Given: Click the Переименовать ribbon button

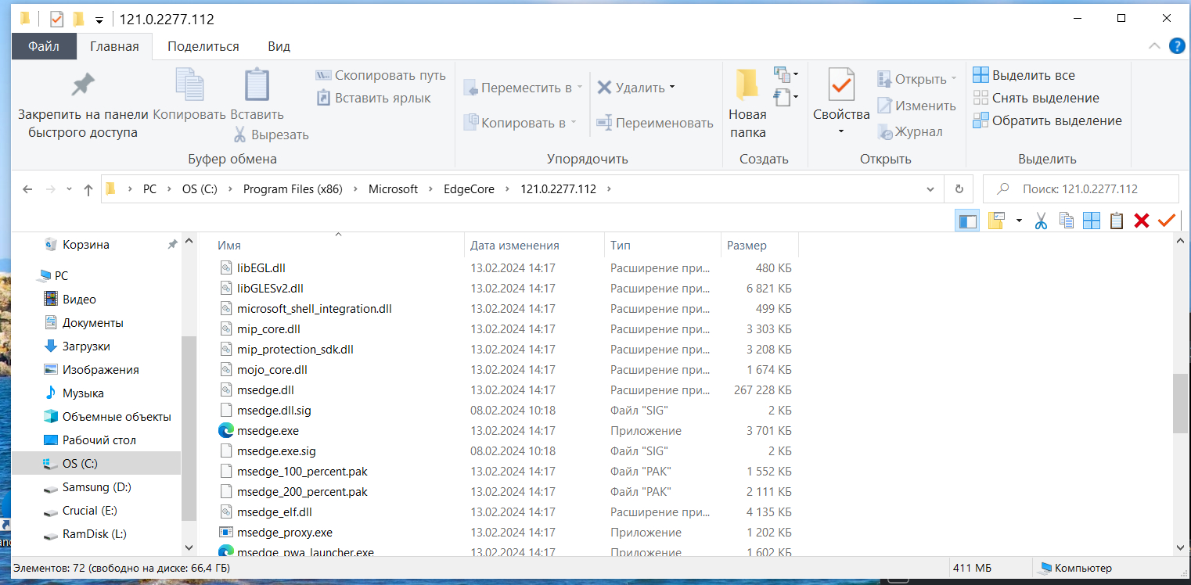Looking at the screenshot, I should click(x=655, y=123).
